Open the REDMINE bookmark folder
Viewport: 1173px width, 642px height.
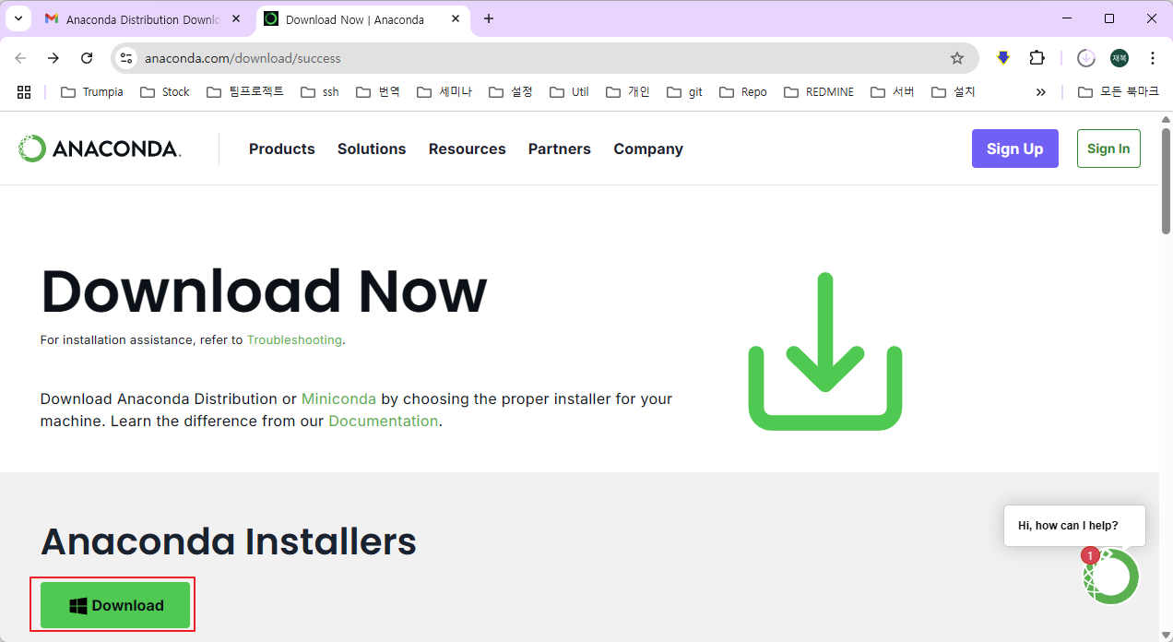click(x=819, y=91)
